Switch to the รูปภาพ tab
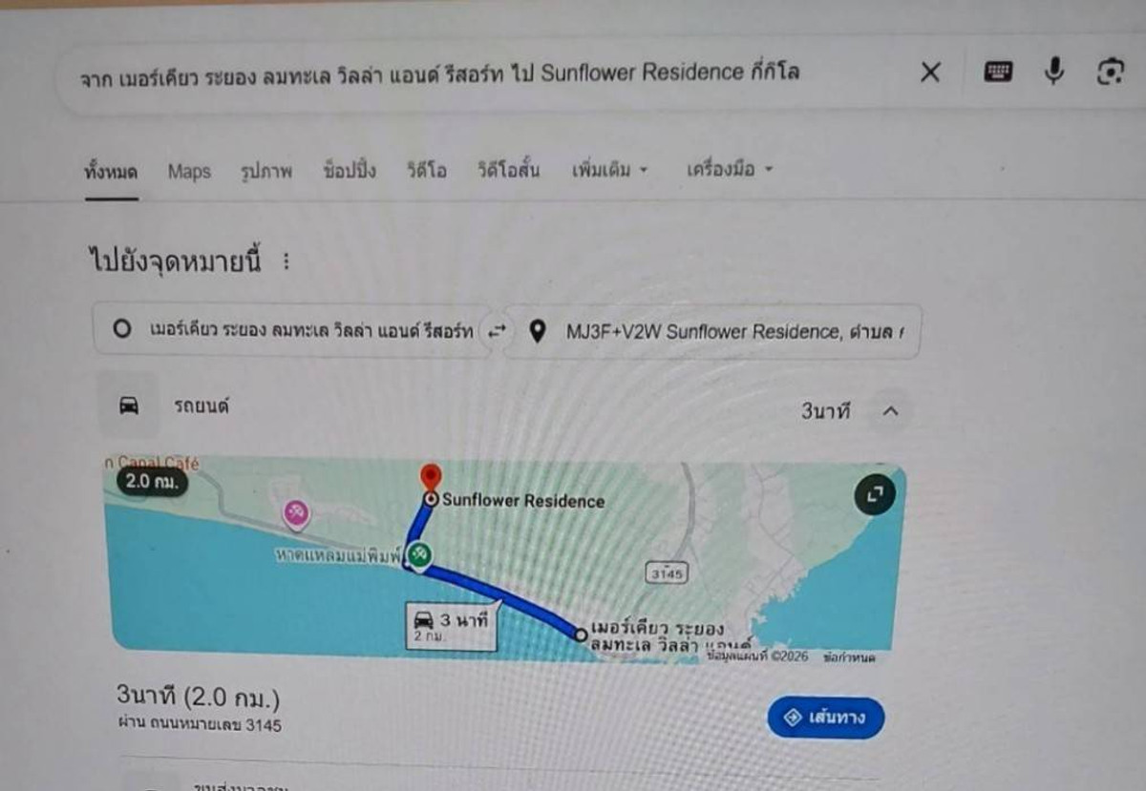The width and height of the screenshot is (1146, 791). click(266, 172)
